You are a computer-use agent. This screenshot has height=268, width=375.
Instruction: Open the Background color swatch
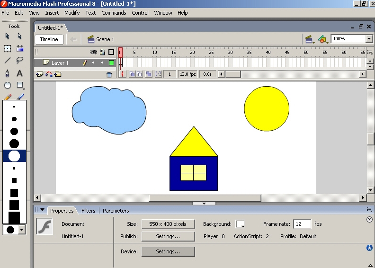click(240, 224)
